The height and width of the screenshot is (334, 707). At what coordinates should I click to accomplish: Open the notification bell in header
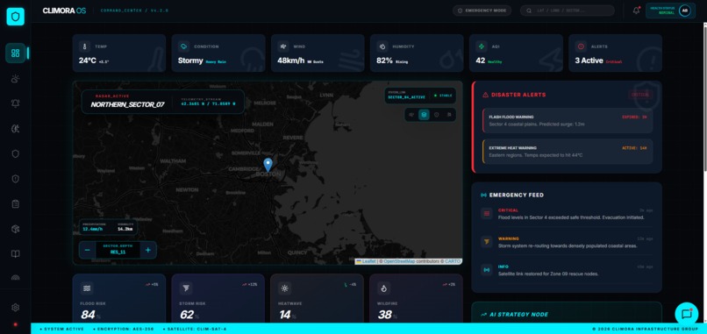point(636,11)
